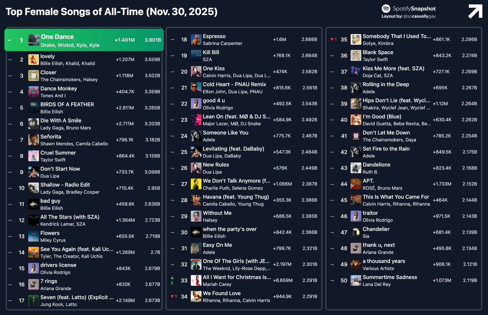Viewport: 488px width, 315px height.
Task: Open the Señorita album thumbnail
Action: click(34, 140)
